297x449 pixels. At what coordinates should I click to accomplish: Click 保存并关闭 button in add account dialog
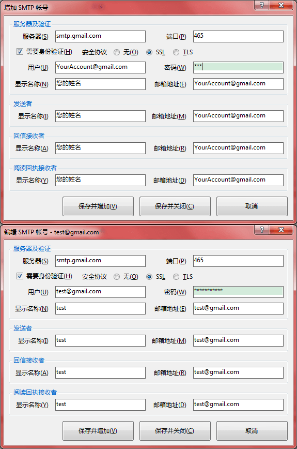click(x=175, y=206)
